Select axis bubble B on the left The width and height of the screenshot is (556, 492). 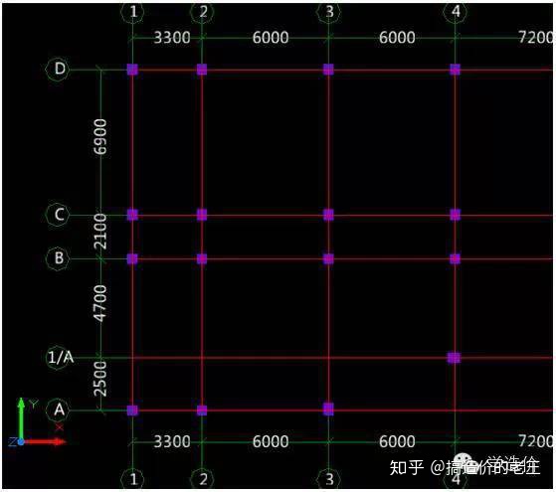pyautogui.click(x=59, y=258)
